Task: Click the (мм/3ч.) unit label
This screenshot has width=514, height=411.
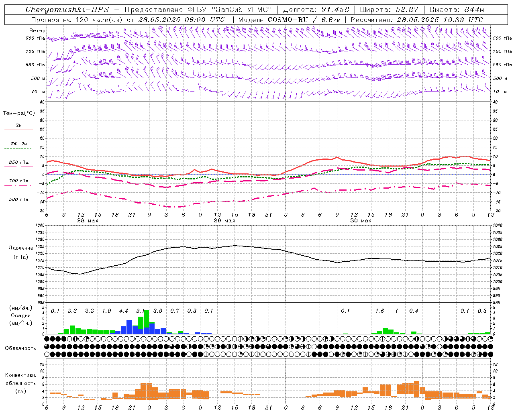Action: click(20, 308)
